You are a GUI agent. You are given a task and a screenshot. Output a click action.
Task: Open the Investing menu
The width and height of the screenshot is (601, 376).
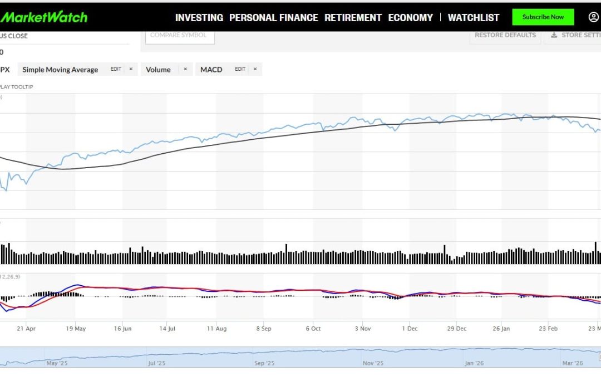pos(199,17)
